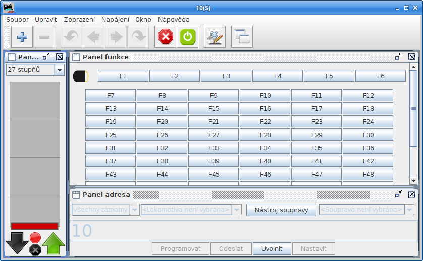Click the blue plus new throttle icon
This screenshot has height=261, width=423.
[22, 37]
